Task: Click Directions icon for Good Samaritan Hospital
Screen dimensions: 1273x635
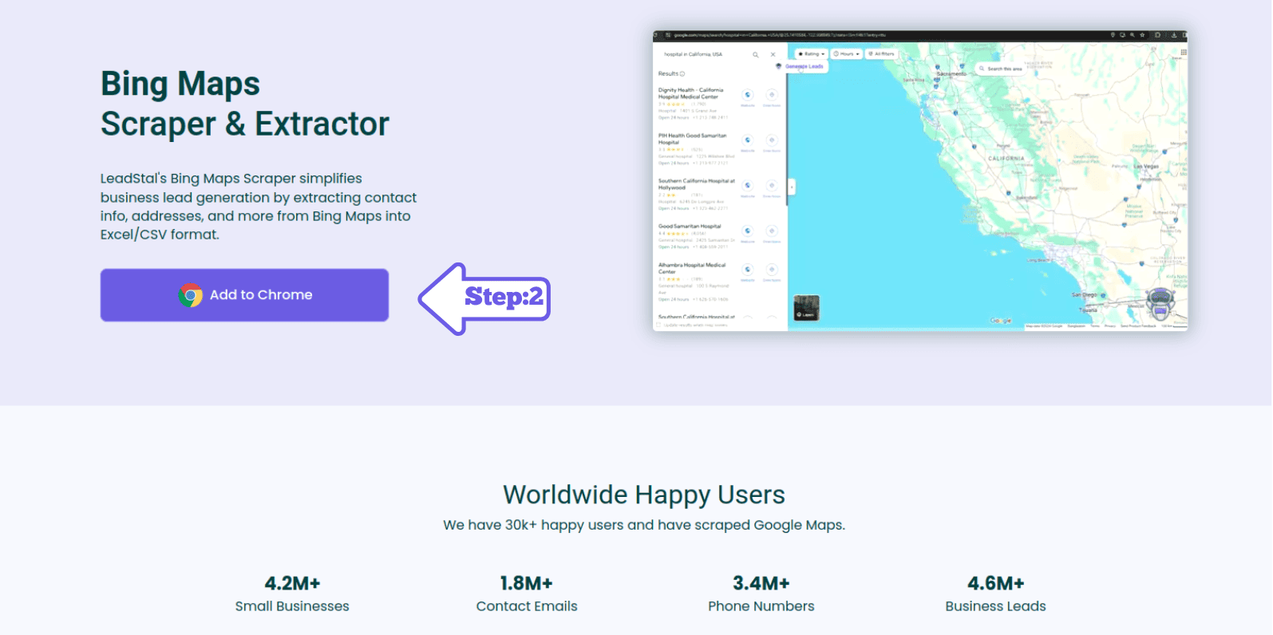Action: click(772, 231)
